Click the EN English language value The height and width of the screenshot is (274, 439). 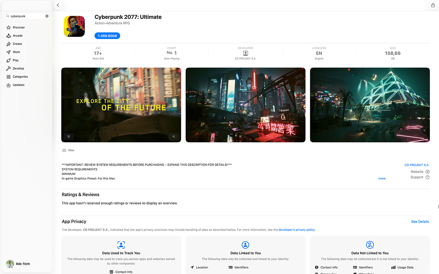pyautogui.click(x=319, y=53)
